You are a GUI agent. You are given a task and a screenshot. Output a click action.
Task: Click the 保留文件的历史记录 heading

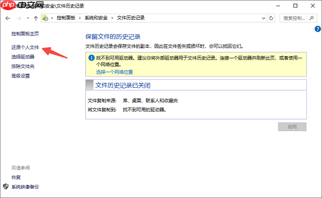coord(113,37)
